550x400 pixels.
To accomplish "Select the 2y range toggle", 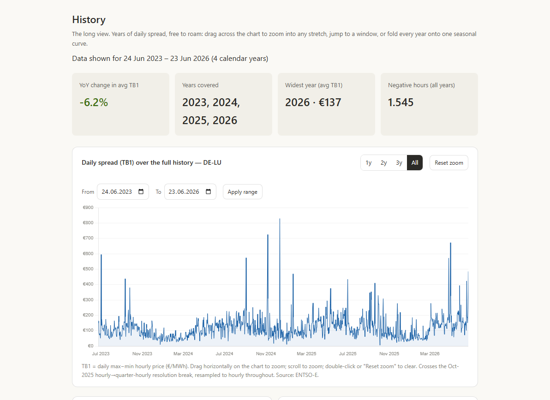I will point(384,163).
